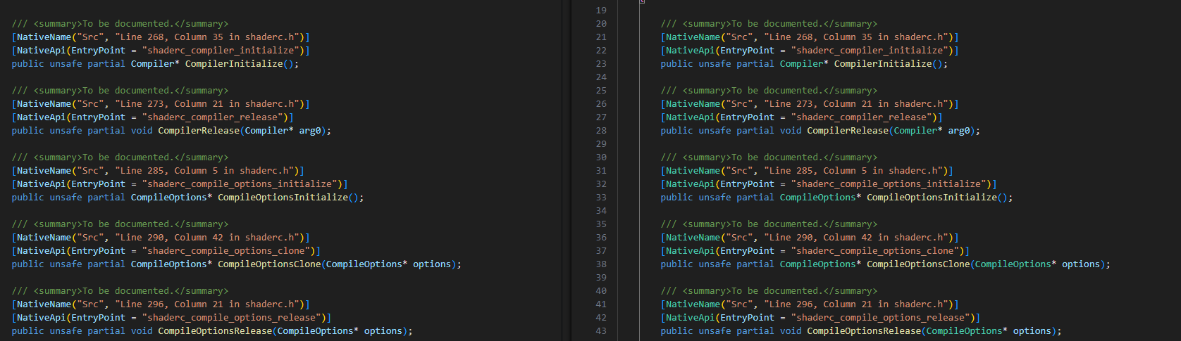Click CompileOptionsInitialize method name in right pane

932,198
